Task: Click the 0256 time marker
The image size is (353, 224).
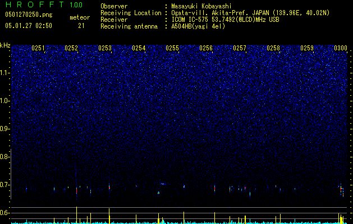Action: pos(206,48)
